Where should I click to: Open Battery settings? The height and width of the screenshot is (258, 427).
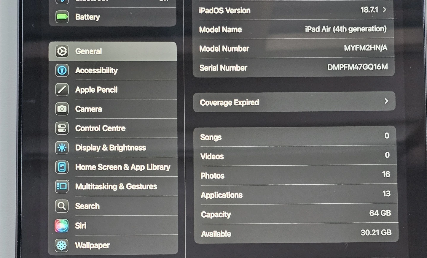click(x=113, y=17)
